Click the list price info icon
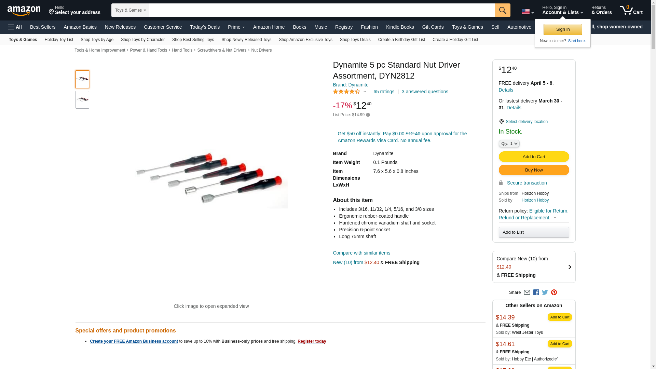 tap(368, 115)
